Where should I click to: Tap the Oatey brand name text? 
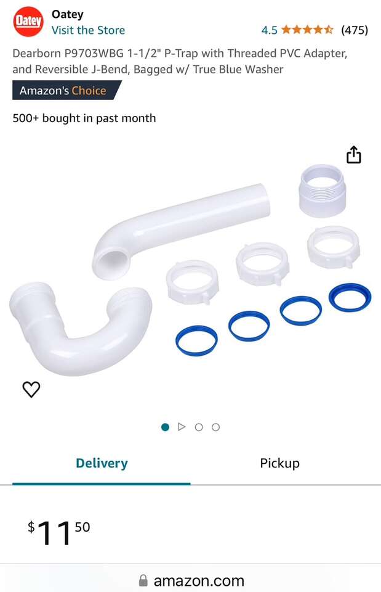[68, 14]
